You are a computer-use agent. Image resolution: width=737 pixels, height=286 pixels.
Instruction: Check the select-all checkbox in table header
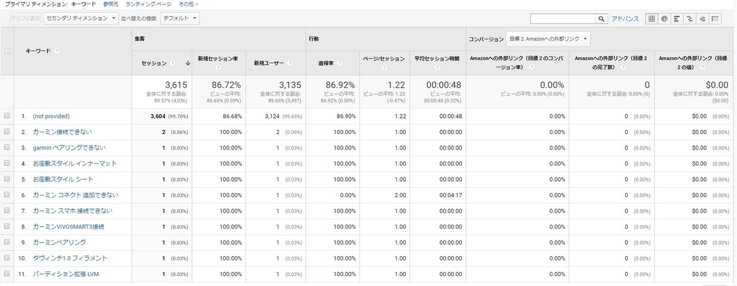point(7,51)
